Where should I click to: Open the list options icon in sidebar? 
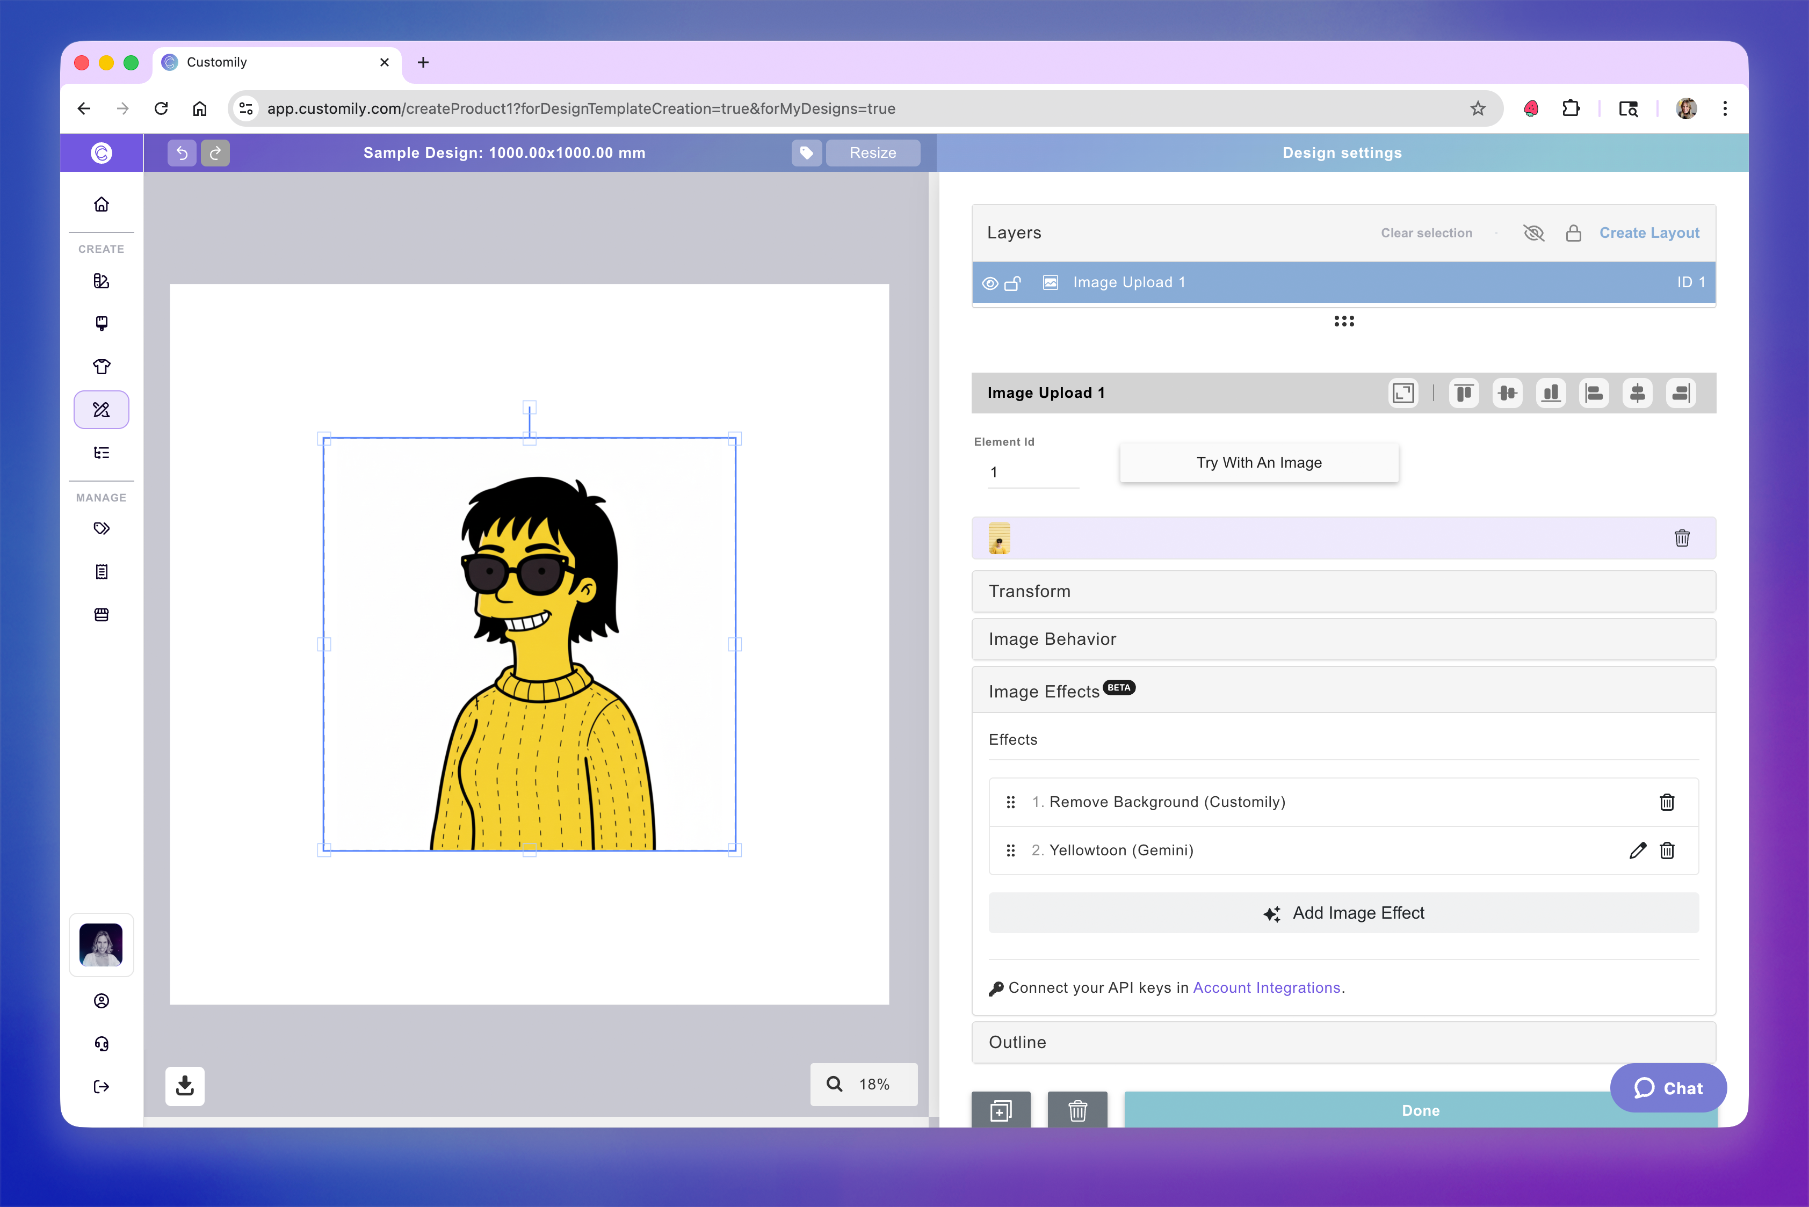click(102, 453)
